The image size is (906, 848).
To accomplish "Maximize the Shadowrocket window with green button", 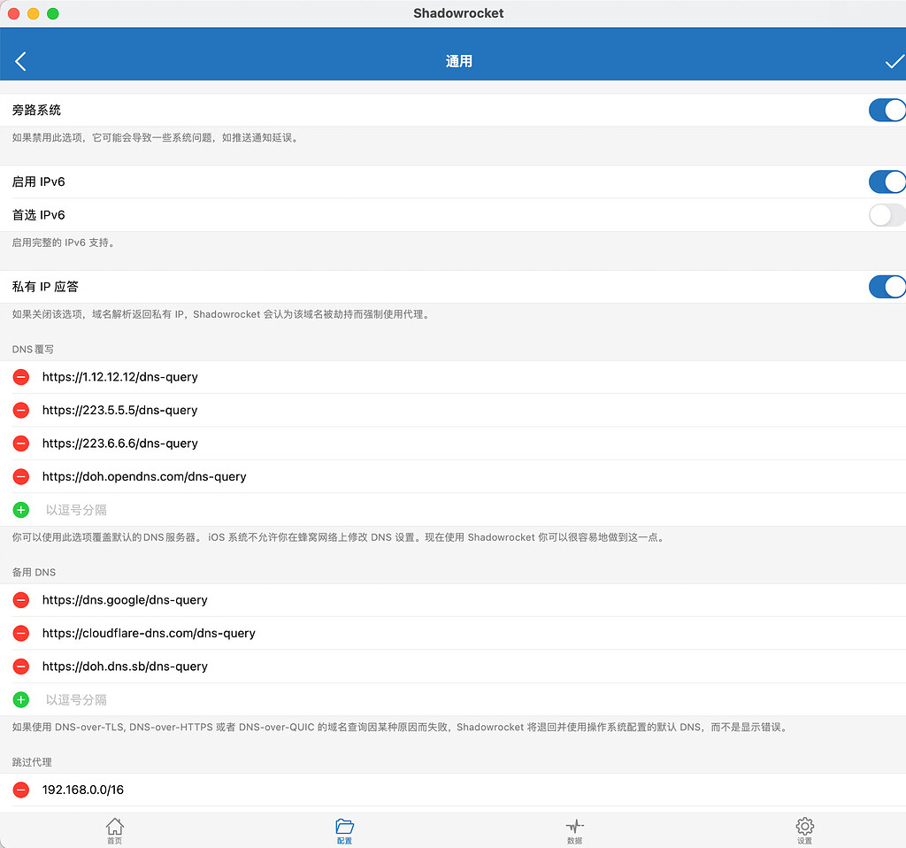I will [52, 13].
